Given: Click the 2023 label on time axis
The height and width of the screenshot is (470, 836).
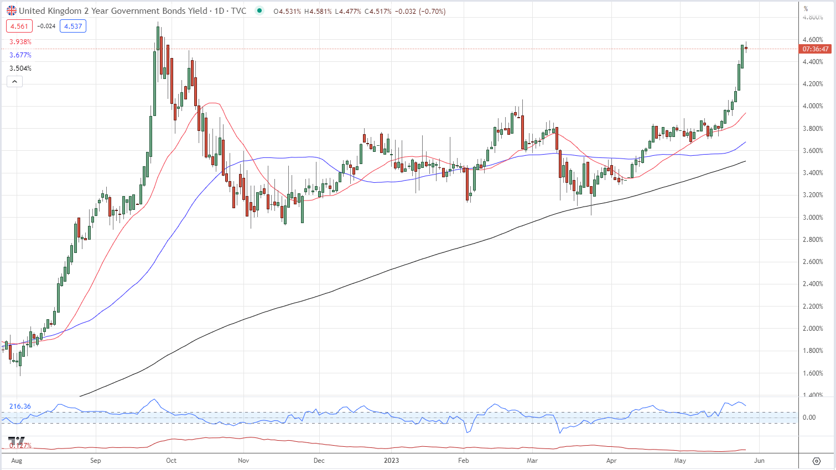Looking at the screenshot, I should tap(391, 461).
